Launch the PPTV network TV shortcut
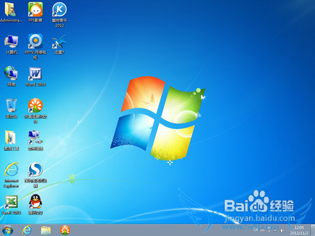The width and height of the screenshot is (315, 236). tap(35, 41)
